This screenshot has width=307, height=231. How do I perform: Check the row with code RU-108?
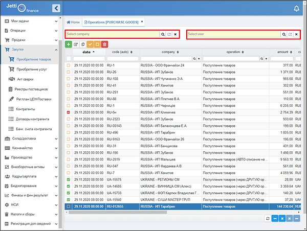[69, 79]
